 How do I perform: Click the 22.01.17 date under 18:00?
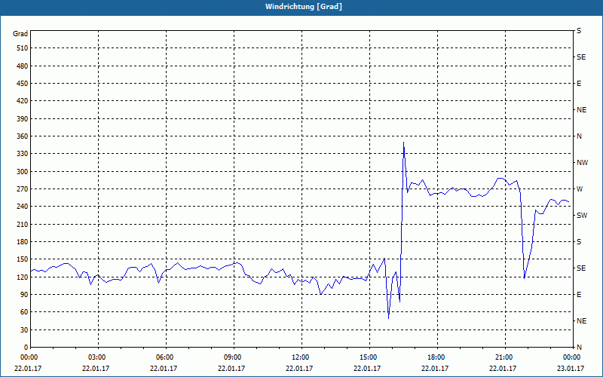tap(435, 369)
